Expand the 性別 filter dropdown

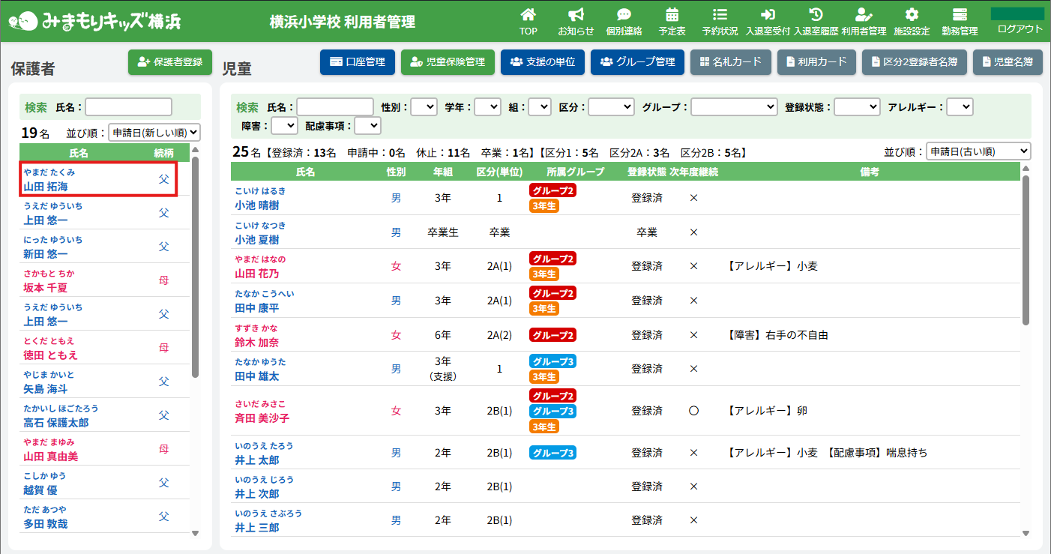pos(424,107)
